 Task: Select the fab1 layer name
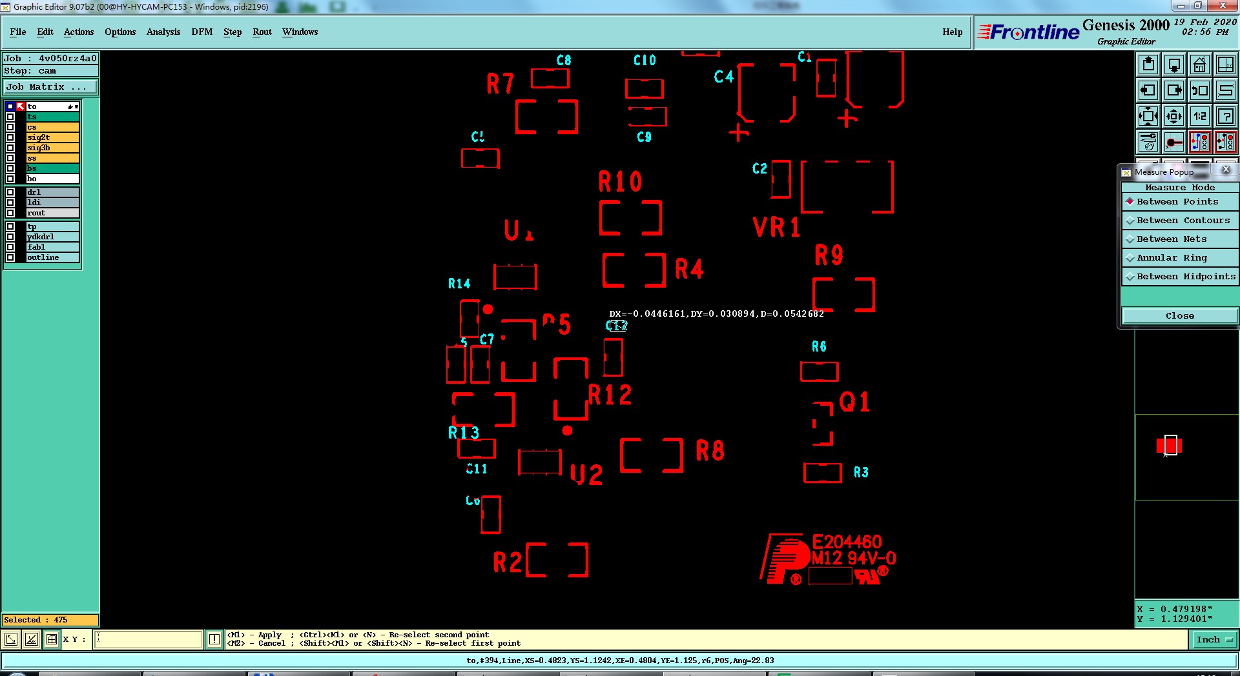click(x=52, y=247)
